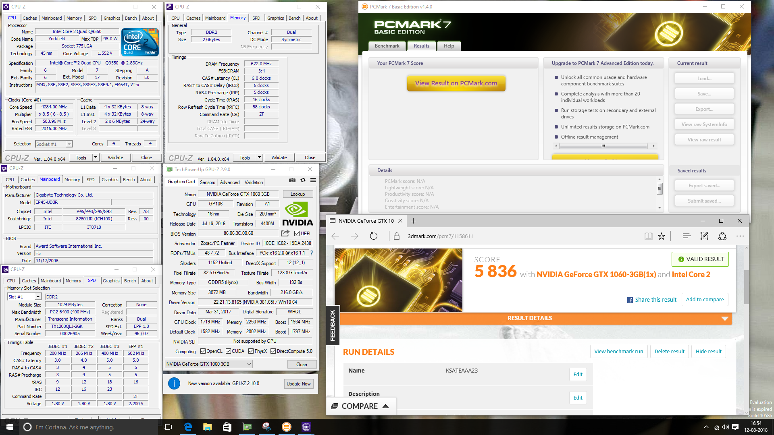Click the Make a Web Note icon
The height and width of the screenshot is (435, 774).
[704, 236]
